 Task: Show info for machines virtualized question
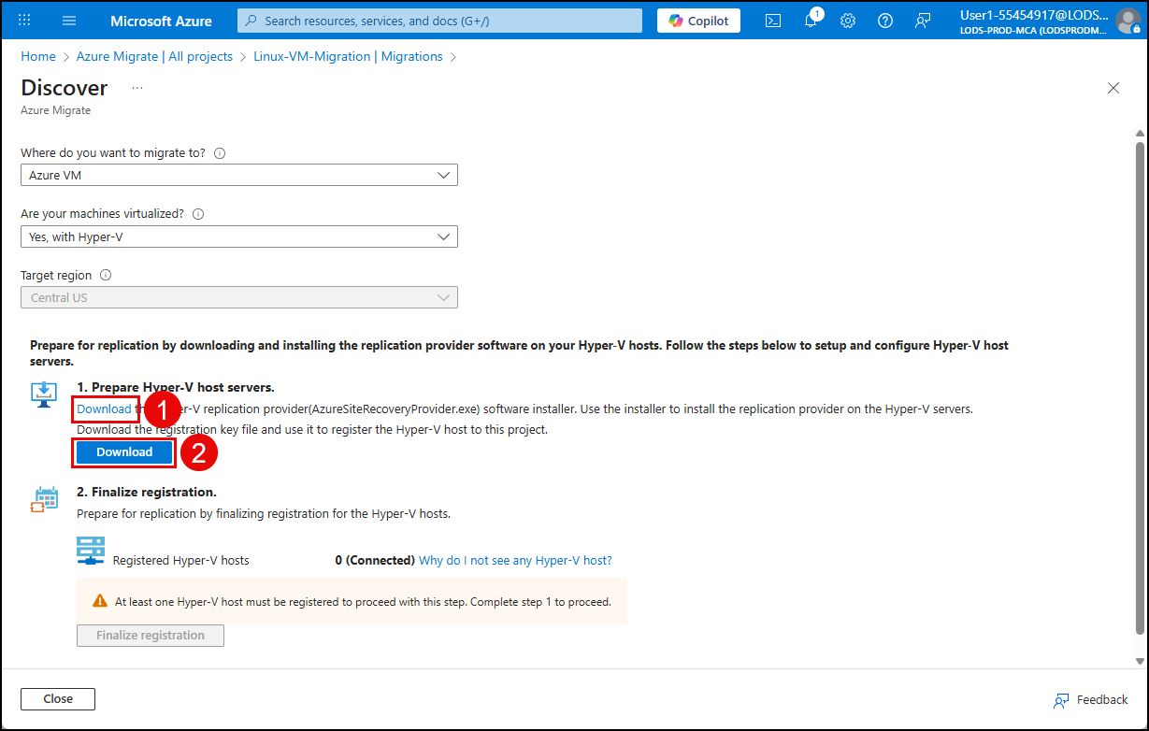(x=198, y=214)
